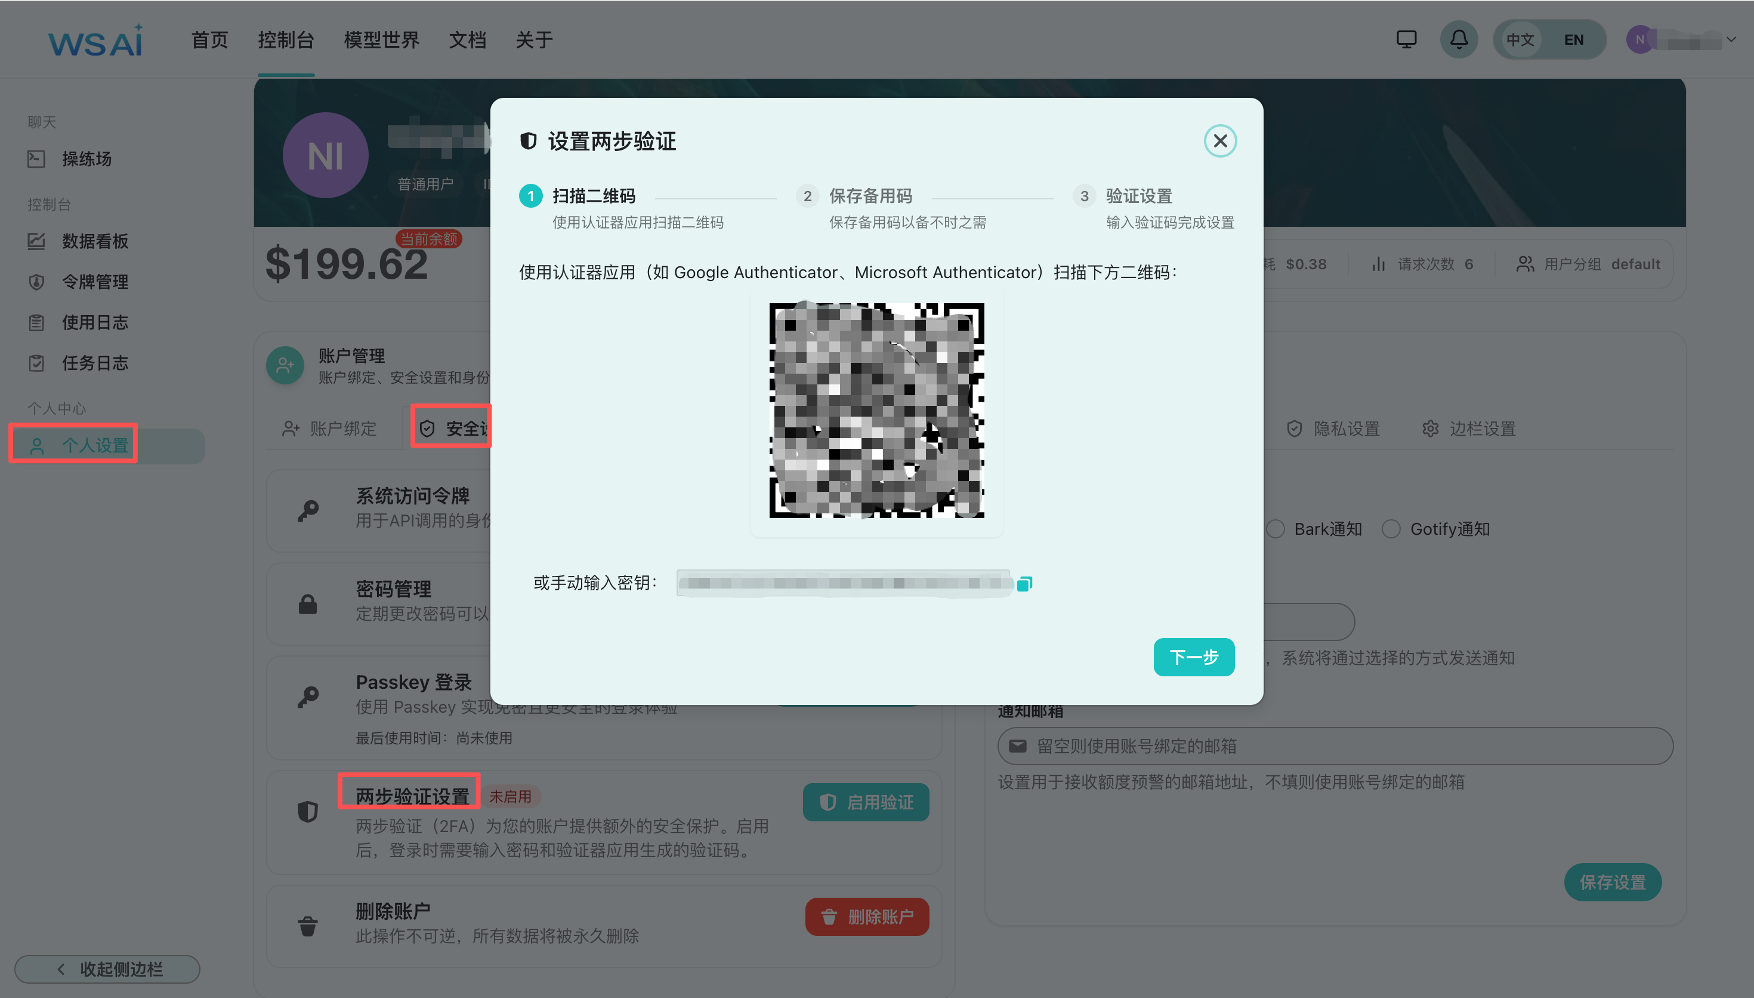The image size is (1754, 998).
Task: Click the 令牌管理 shield icon
Action: (x=36, y=282)
